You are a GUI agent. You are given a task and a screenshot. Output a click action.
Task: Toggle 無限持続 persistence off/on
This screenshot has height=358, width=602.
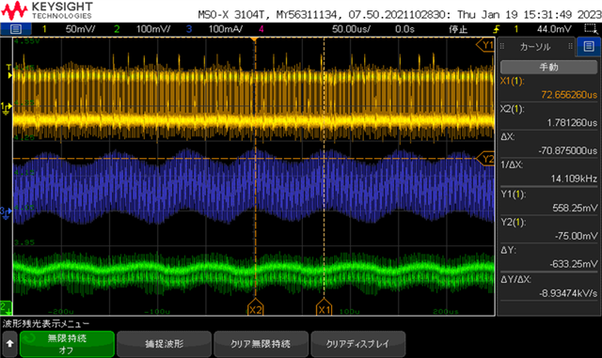[67, 344]
